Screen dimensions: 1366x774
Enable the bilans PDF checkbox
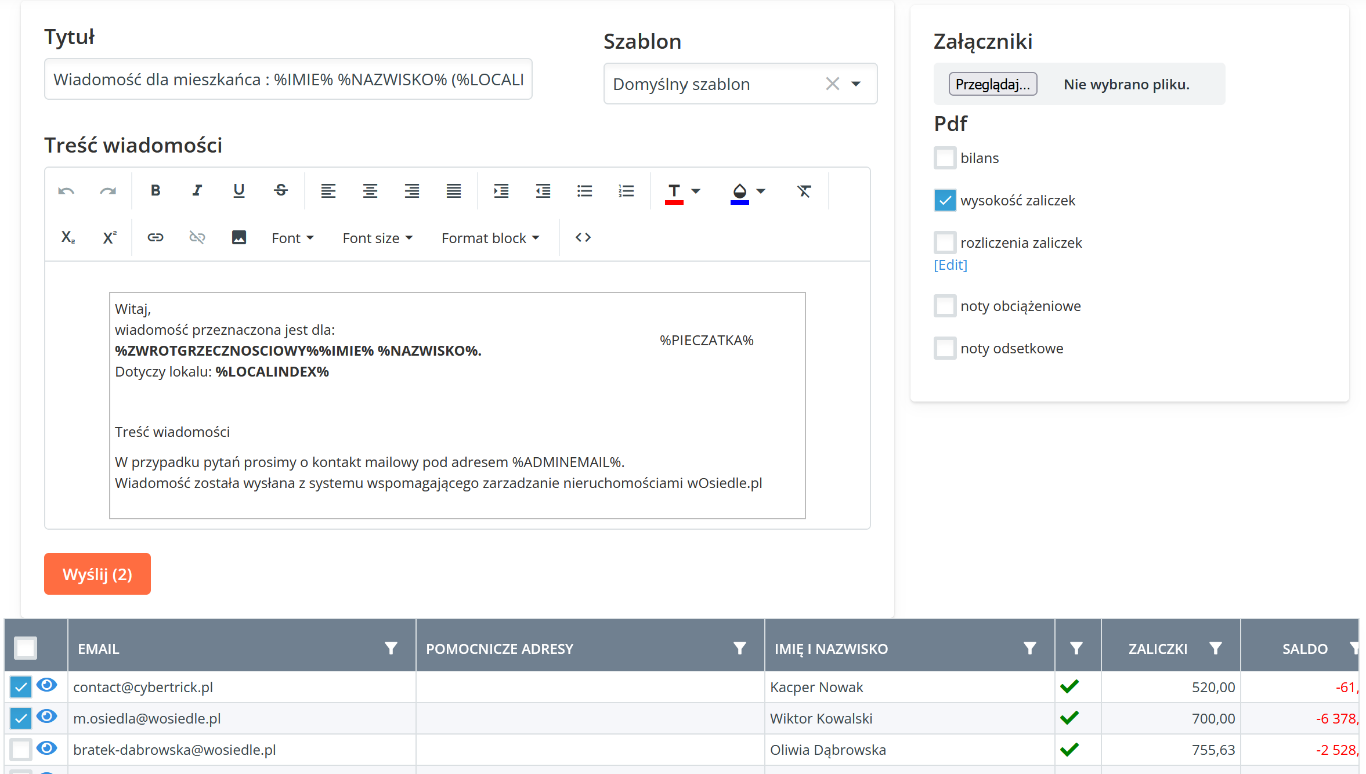945,158
